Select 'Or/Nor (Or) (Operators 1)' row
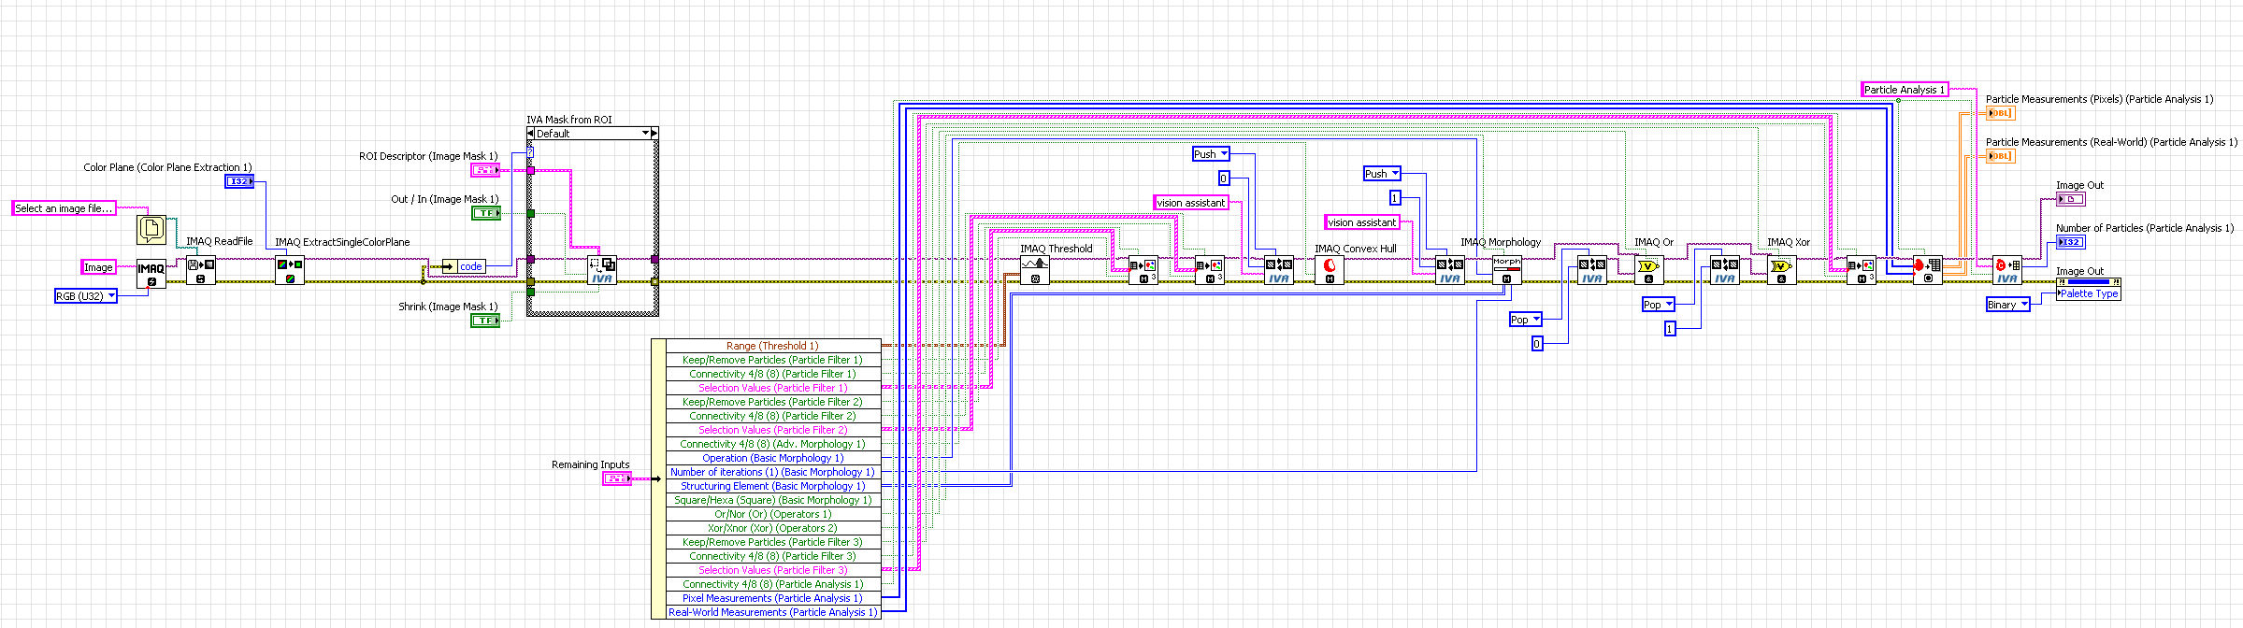Viewport: 2243px width, 628px height. point(772,514)
